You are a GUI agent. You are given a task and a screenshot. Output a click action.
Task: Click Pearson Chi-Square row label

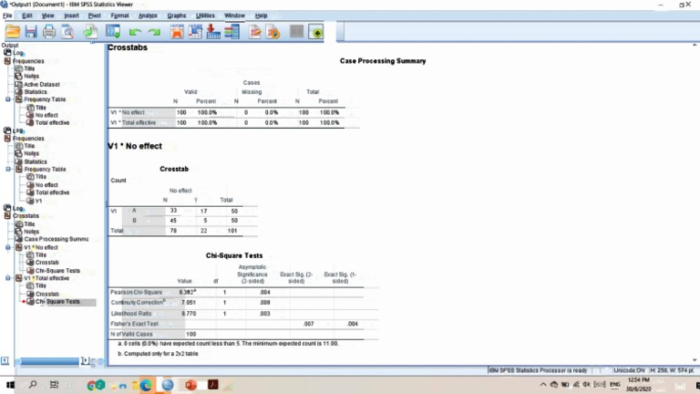pos(136,292)
